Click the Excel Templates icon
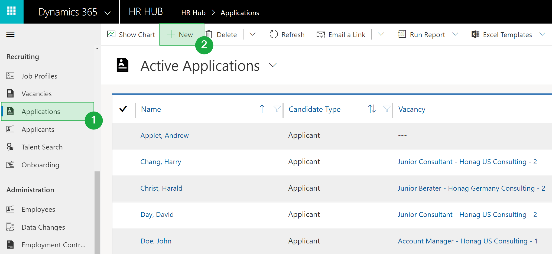The height and width of the screenshot is (254, 552). click(475, 34)
